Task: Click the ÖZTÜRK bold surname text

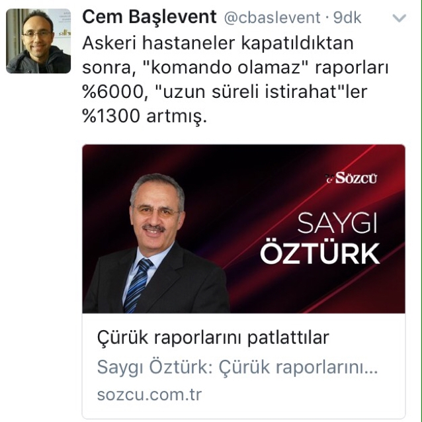Action: point(319,253)
